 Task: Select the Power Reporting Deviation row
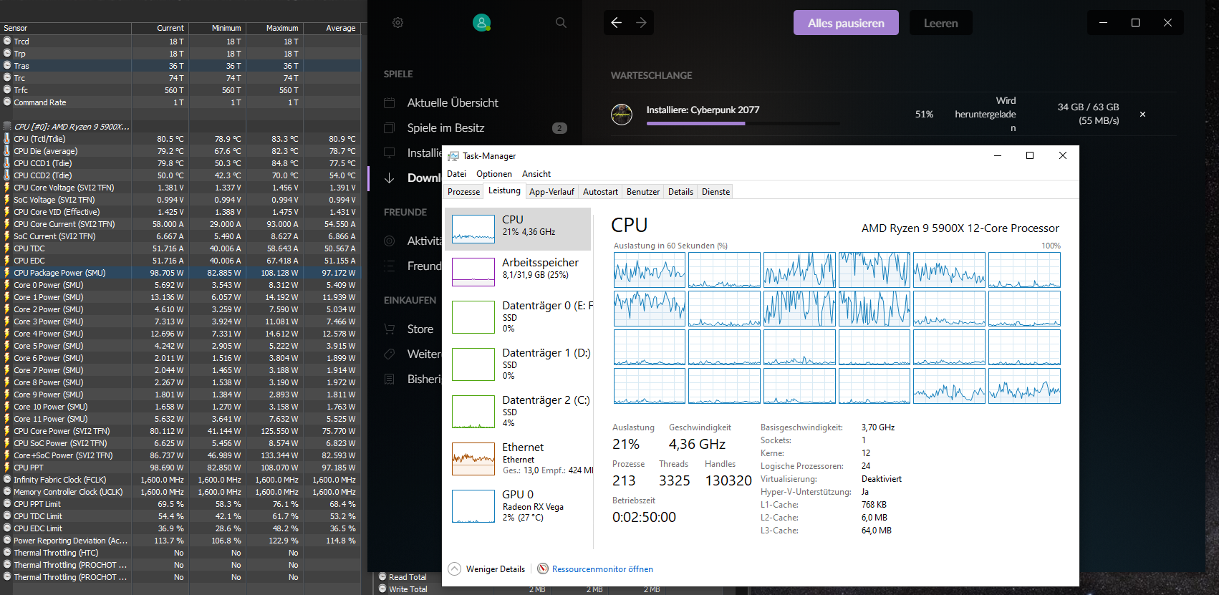click(180, 541)
